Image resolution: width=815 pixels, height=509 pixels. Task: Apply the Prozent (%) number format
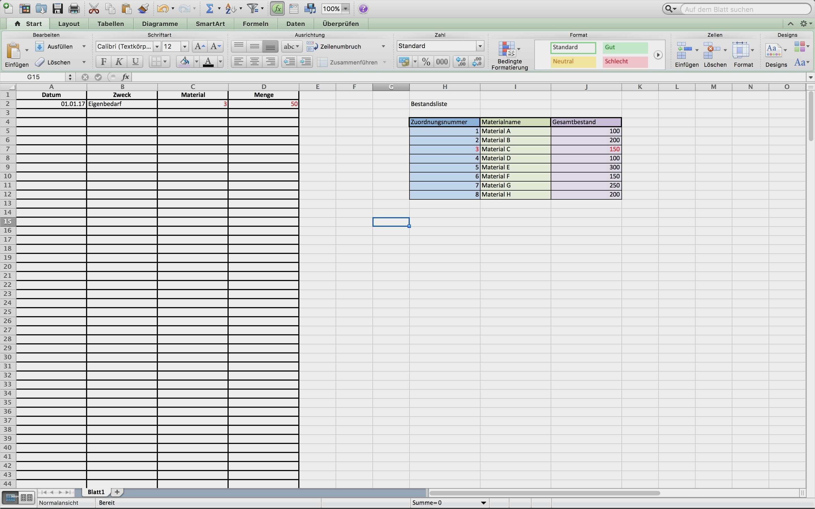426,62
